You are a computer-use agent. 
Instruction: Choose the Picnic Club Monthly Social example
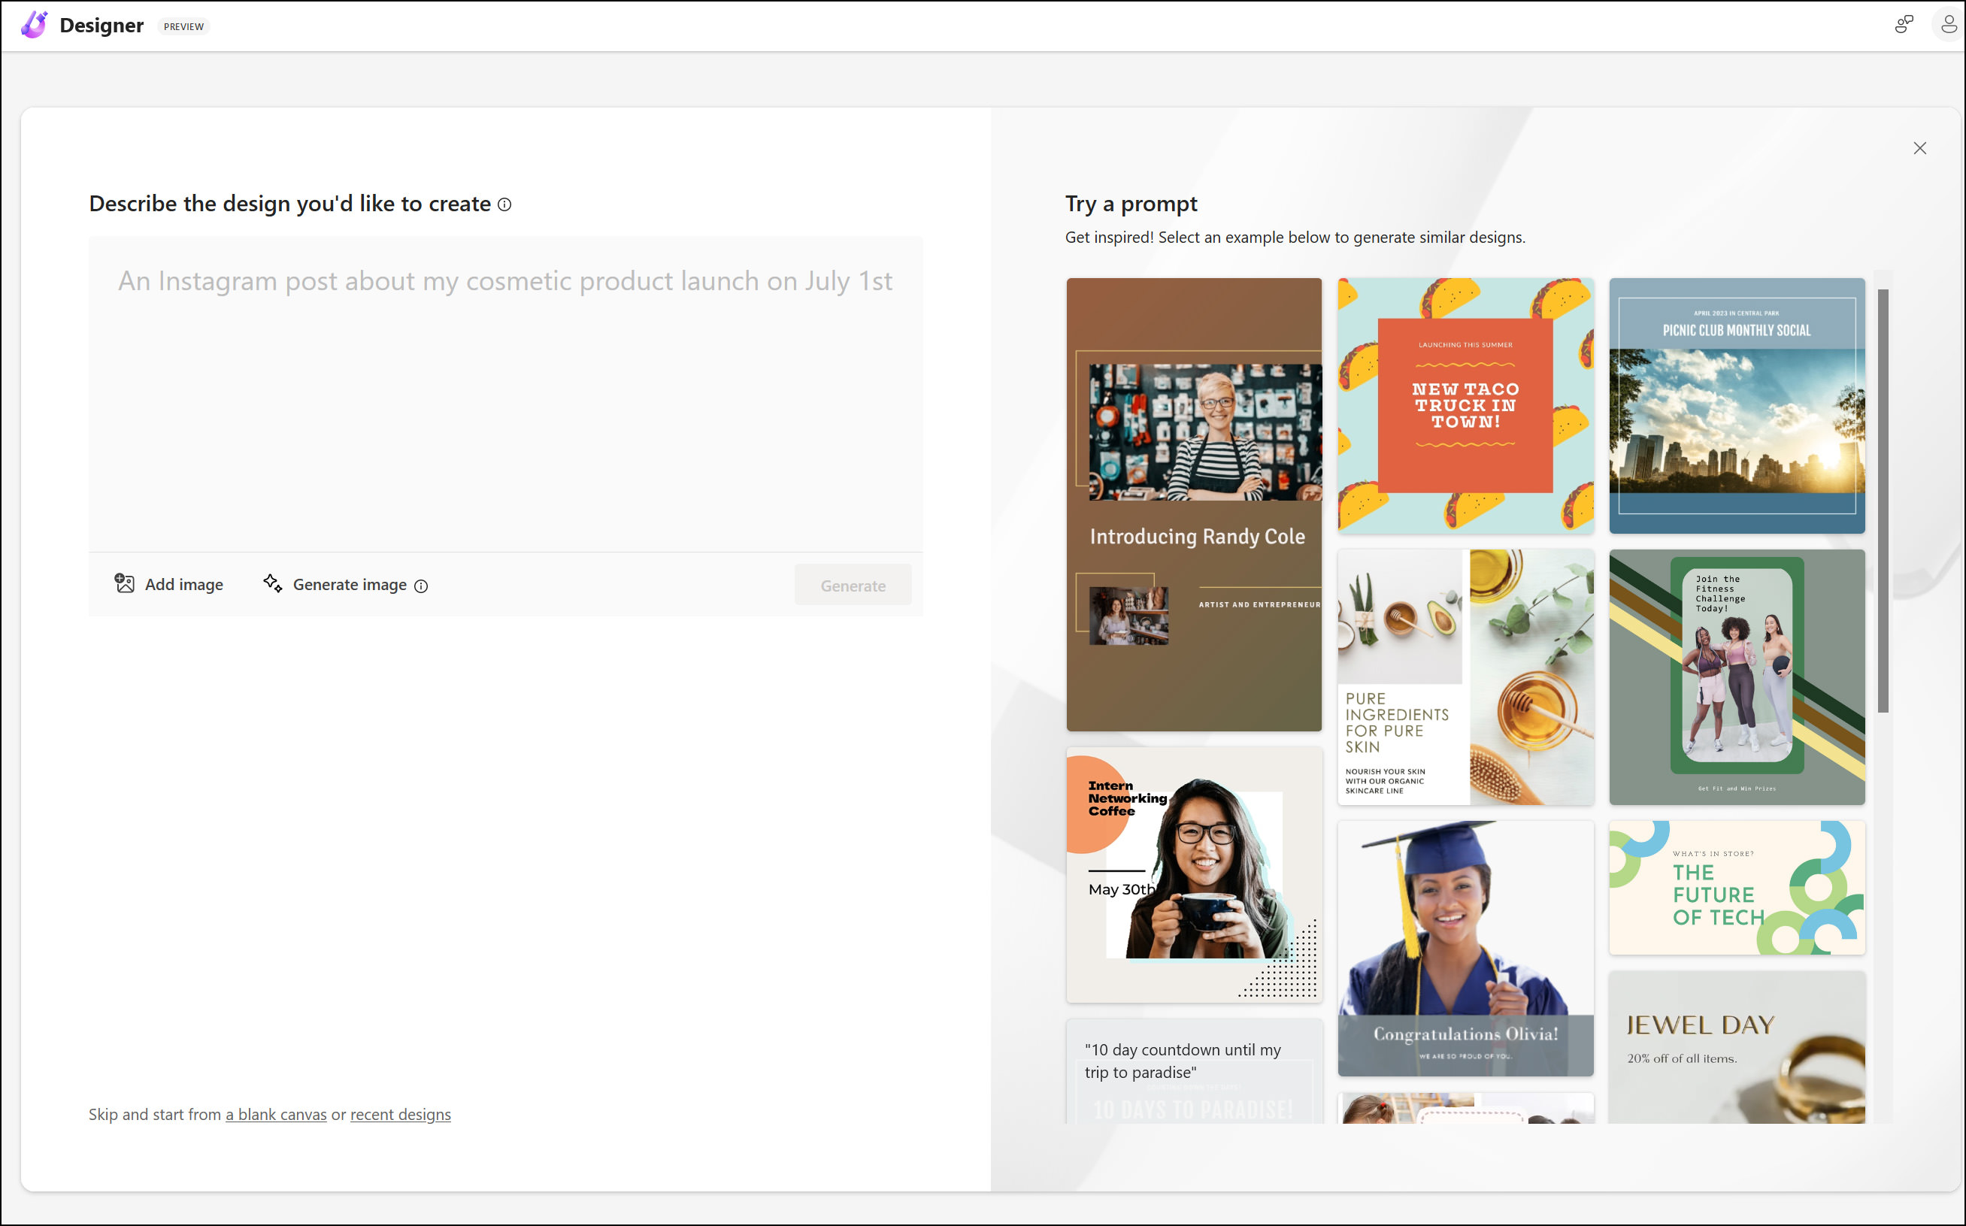[1737, 405]
